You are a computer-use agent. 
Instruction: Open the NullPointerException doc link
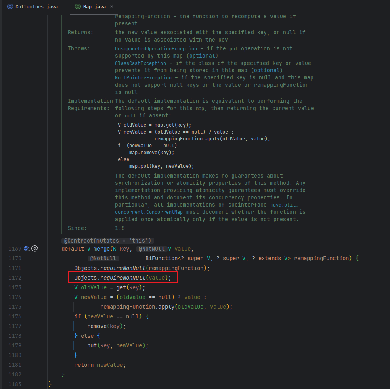(143, 78)
